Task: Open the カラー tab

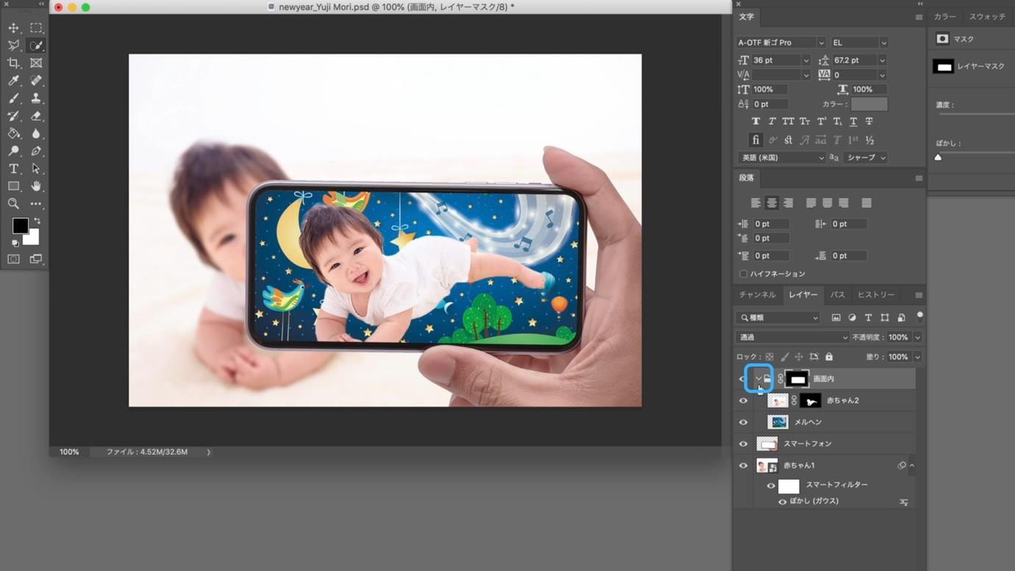Action: (x=945, y=16)
